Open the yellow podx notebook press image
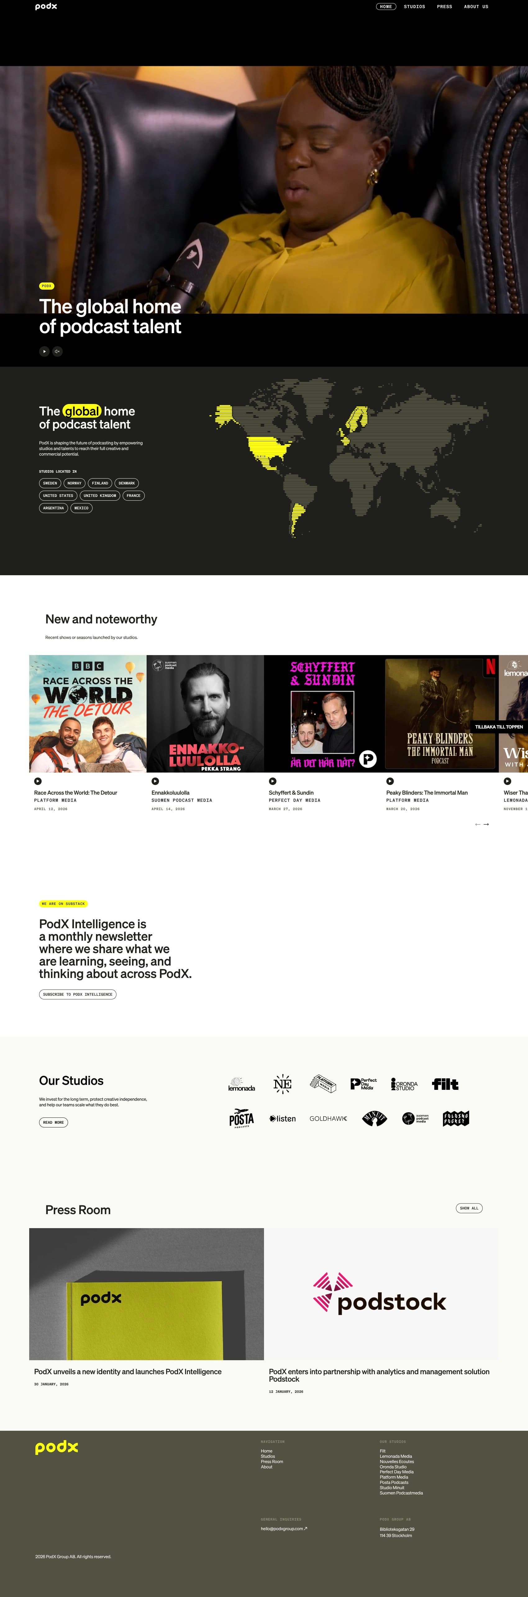This screenshot has width=528, height=1597. (146, 1294)
